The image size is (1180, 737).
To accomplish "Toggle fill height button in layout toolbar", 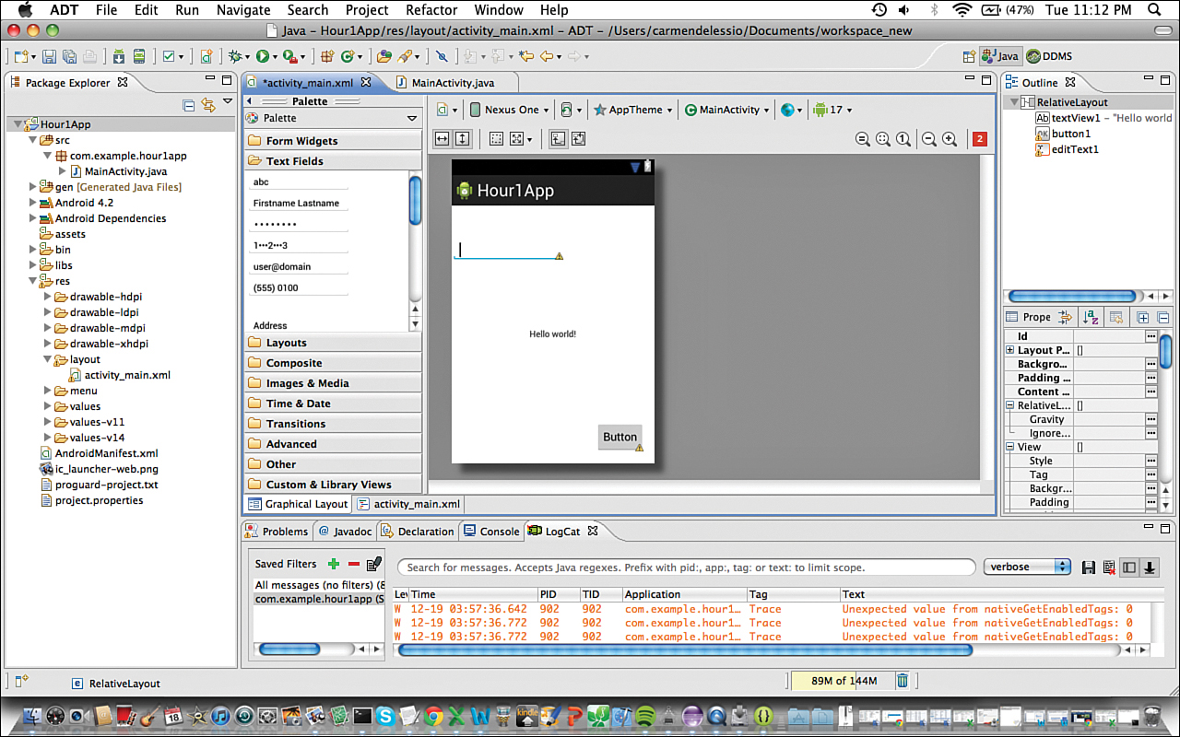I will click(462, 139).
